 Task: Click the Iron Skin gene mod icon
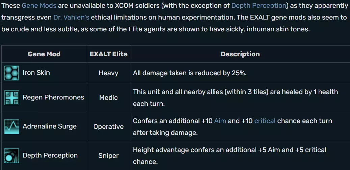11,73
